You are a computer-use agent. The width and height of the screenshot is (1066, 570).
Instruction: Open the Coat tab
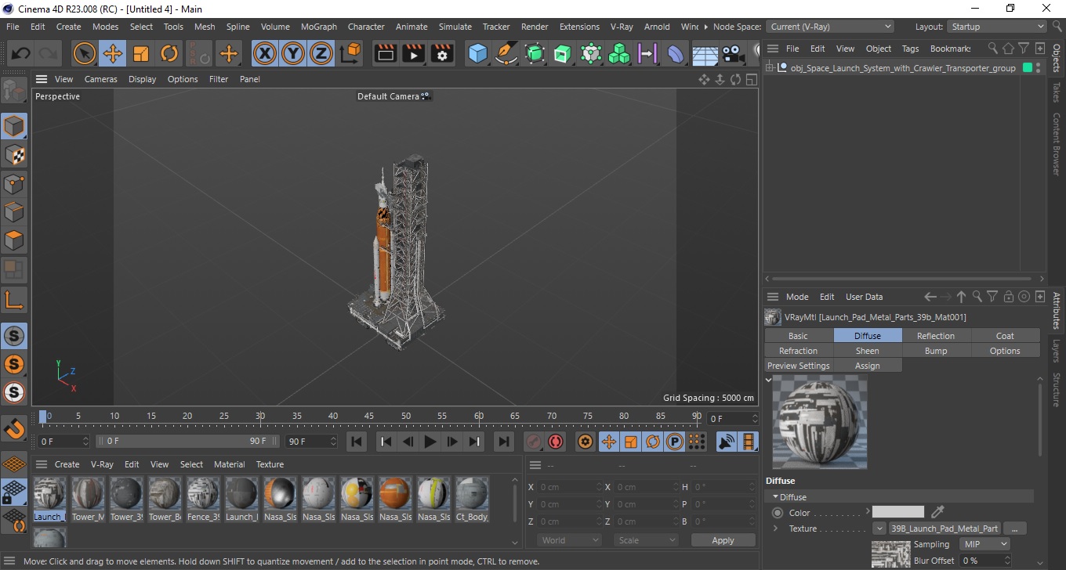1005,336
